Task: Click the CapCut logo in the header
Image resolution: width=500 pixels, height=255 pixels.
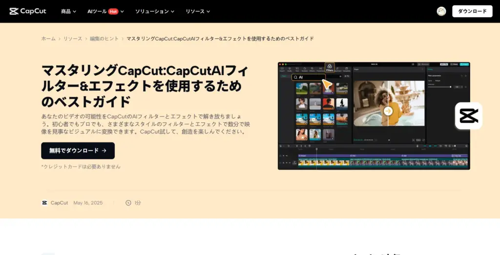Action: click(28, 11)
